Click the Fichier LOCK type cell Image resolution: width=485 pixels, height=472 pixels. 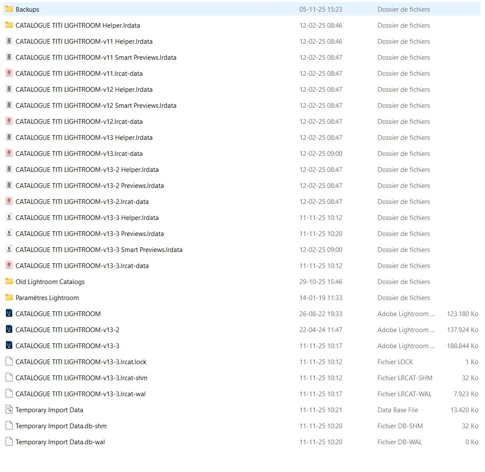395,362
